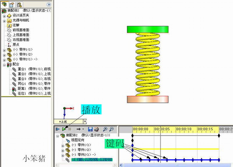Image resolution: width=233 pixels, height=167 pixels.
Task: Switch to the PropertyManager tab
Action: [x=12, y=5]
